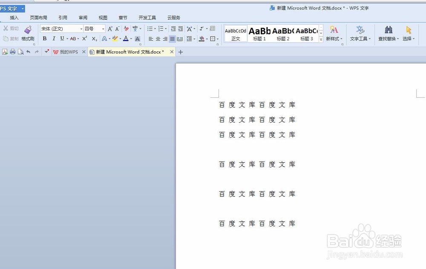This screenshot has height=269, width=426.
Task: Click the Print icon in quick access bar
Action: tap(12, 52)
